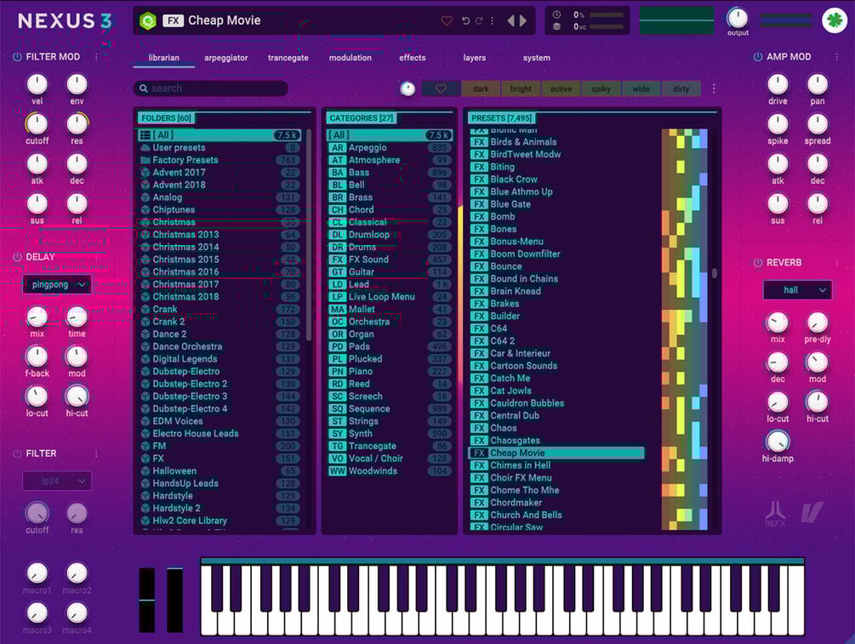Image resolution: width=855 pixels, height=644 pixels.
Task: Click the FILTER MOD cutoff knob
Action: point(37,124)
